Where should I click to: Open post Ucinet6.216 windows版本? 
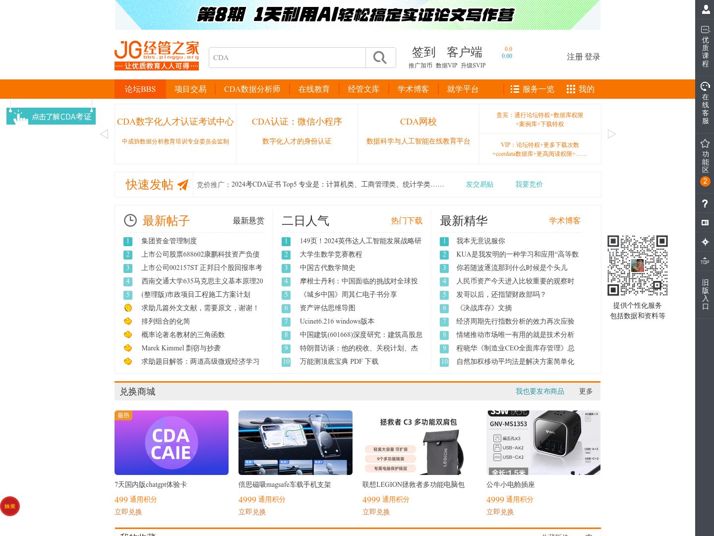[337, 322]
